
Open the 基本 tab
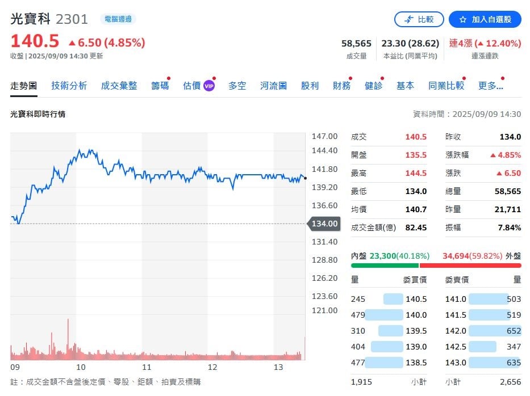405,85
